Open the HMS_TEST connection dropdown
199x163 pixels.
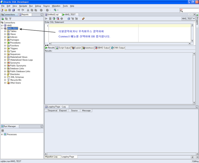pos(188,19)
